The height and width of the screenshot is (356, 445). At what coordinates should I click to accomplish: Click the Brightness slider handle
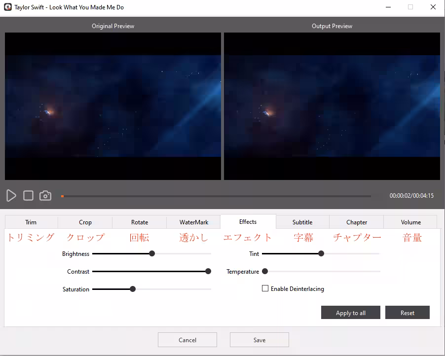[x=152, y=253]
